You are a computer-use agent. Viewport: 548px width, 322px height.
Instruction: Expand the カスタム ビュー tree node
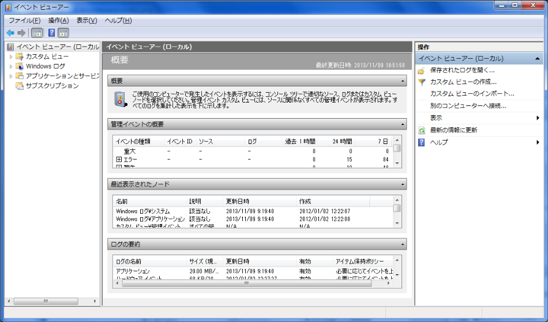coord(11,56)
